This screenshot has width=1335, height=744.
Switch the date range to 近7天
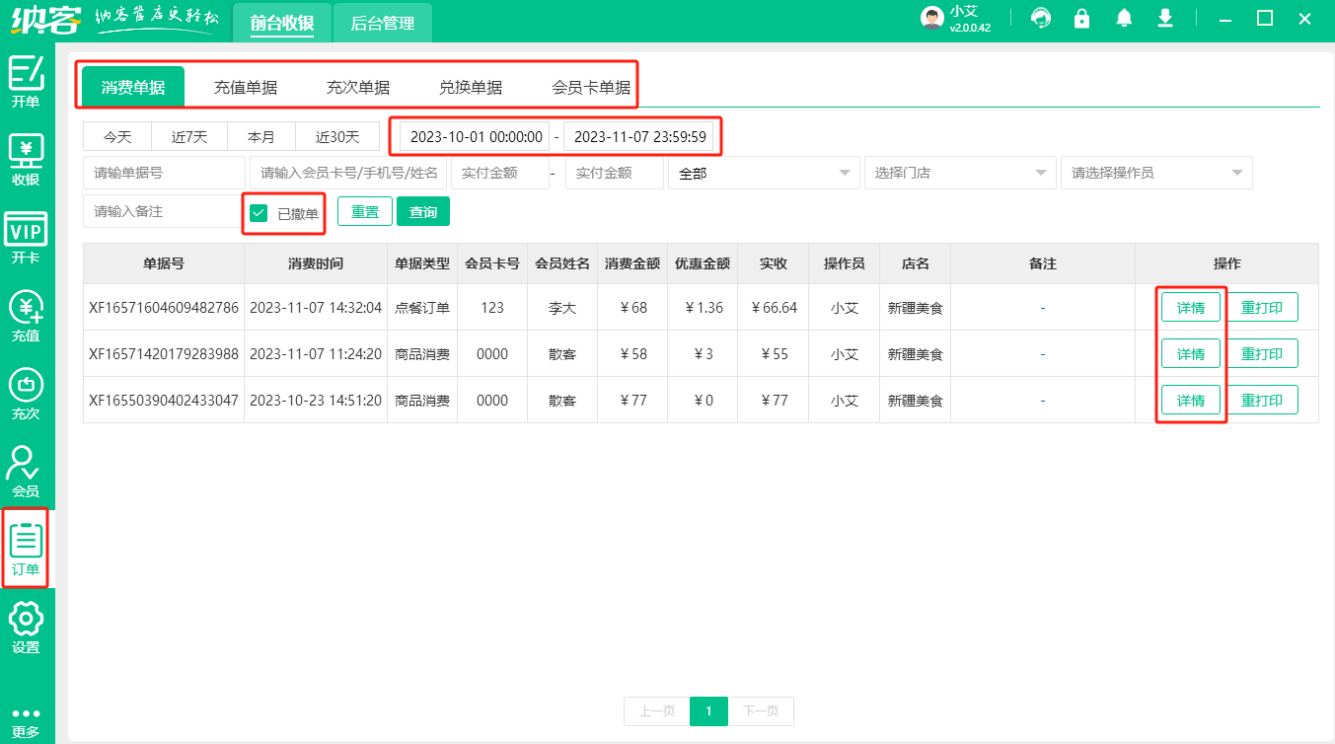[189, 136]
